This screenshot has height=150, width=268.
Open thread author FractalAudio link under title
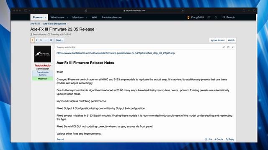[39, 34]
